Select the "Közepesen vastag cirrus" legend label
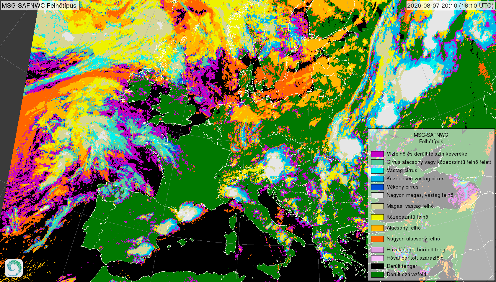The height and width of the screenshot is (282, 496). pyautogui.click(x=415, y=179)
